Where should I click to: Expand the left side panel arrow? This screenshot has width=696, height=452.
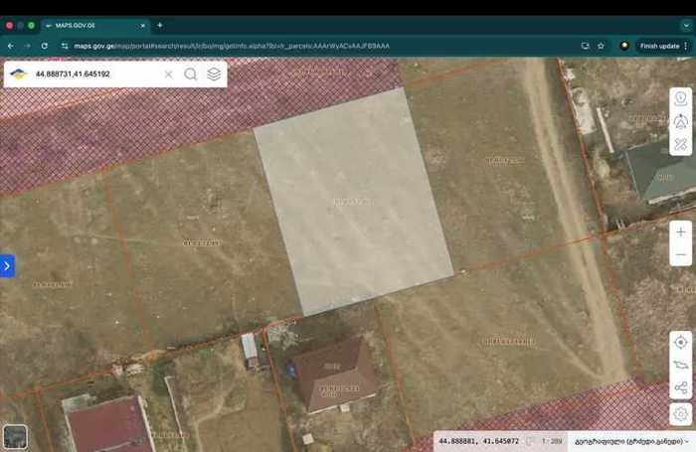(7, 265)
